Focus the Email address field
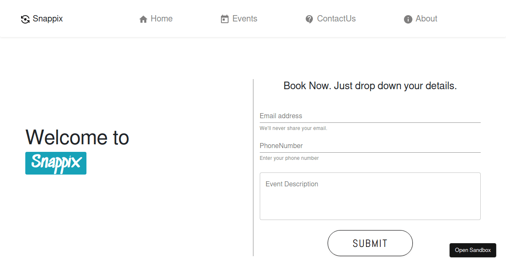The width and height of the screenshot is (506, 265). point(370,116)
